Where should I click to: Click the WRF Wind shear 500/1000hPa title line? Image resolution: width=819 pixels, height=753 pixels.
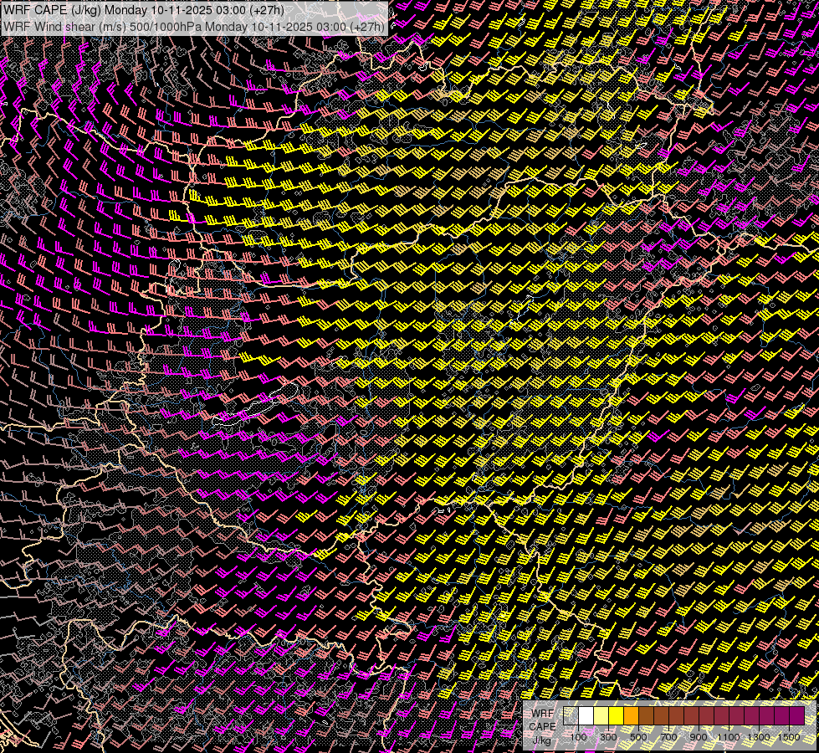194,26
